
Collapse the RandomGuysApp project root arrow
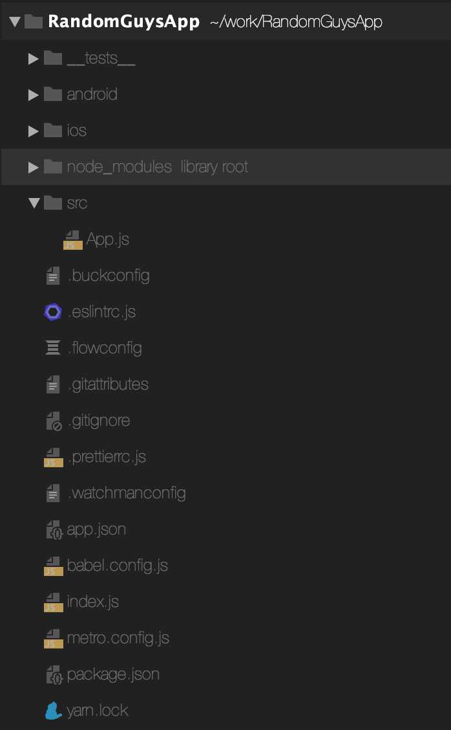click(x=15, y=21)
